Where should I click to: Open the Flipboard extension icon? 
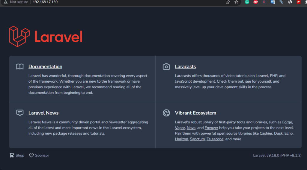[x=299, y=2]
